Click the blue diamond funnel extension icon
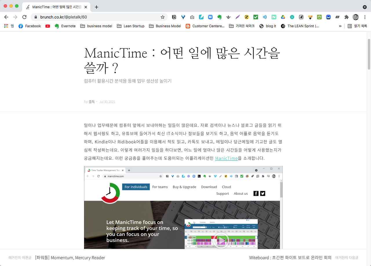Viewport: 371px width, 266px height. [x=183, y=17]
